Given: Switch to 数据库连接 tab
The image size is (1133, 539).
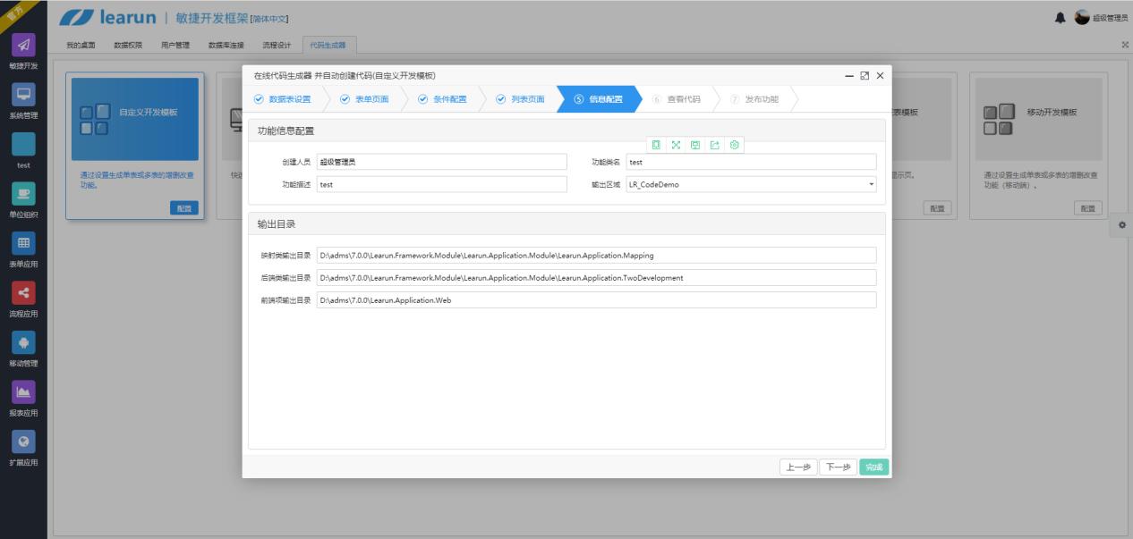Looking at the screenshot, I should 226,45.
